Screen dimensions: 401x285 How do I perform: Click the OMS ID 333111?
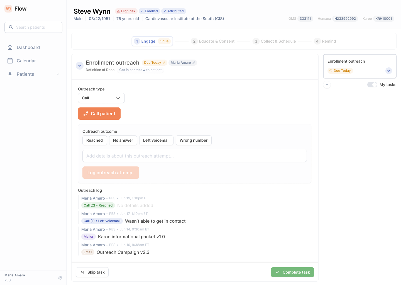click(305, 19)
